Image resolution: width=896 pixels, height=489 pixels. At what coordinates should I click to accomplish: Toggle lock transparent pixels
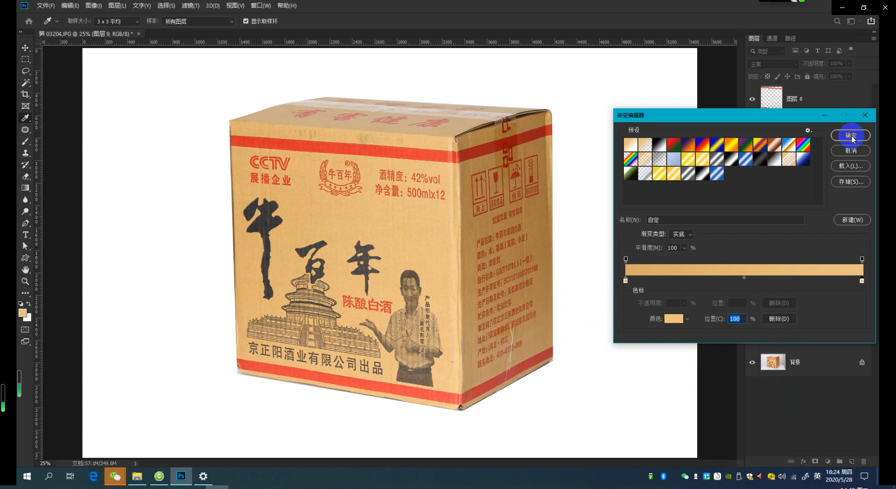click(767, 77)
